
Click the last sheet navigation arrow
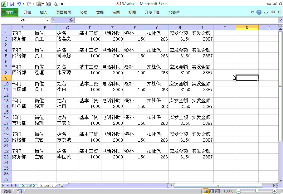click(16, 185)
